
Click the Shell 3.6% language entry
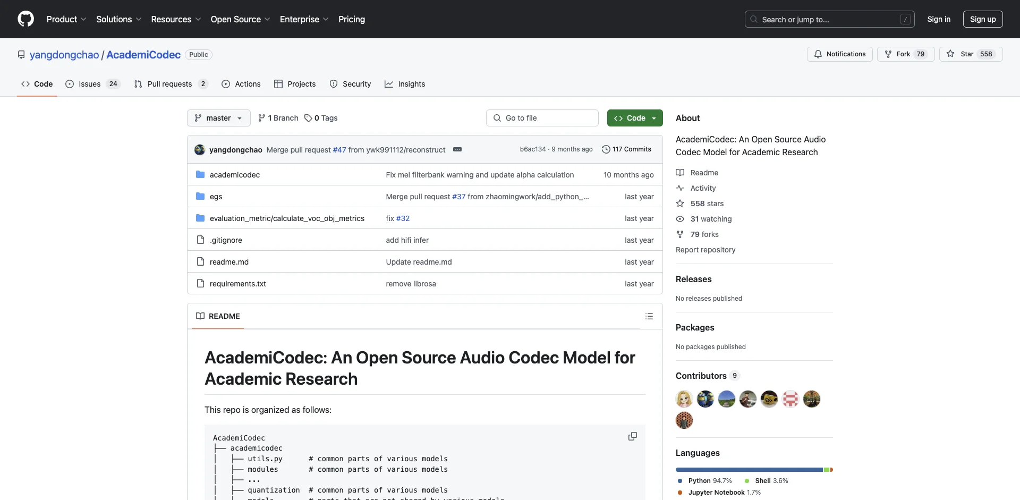point(767,481)
